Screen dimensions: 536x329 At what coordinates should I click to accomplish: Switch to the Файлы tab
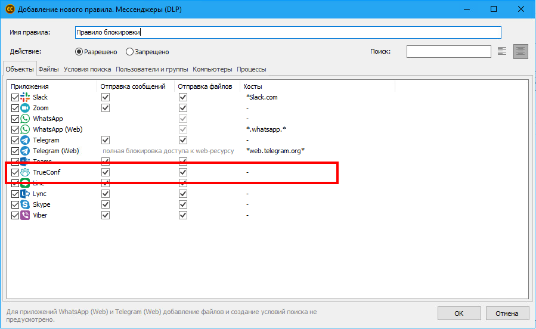[x=48, y=69]
